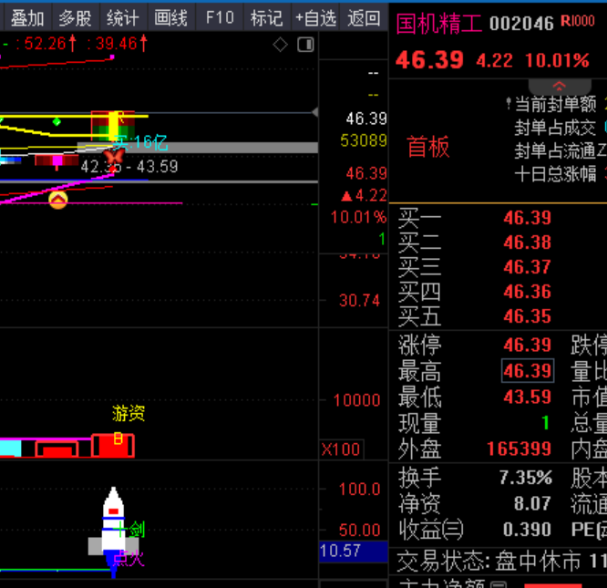This screenshot has height=588, width=607.
Task: Click the 买二 price 46.38
Action: 527,242
